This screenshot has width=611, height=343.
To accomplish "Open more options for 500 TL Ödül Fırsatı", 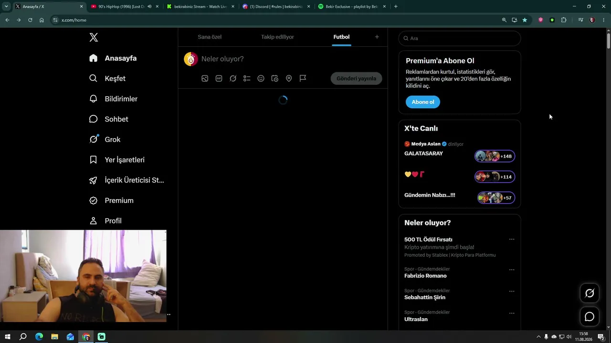I will tap(512, 239).
